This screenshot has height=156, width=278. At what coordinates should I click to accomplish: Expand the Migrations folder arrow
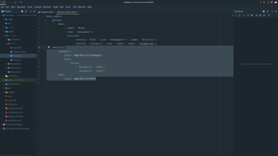[7, 64]
